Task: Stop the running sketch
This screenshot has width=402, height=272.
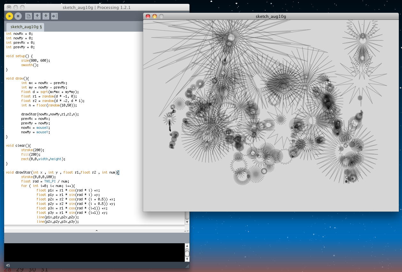Action: tap(18, 16)
